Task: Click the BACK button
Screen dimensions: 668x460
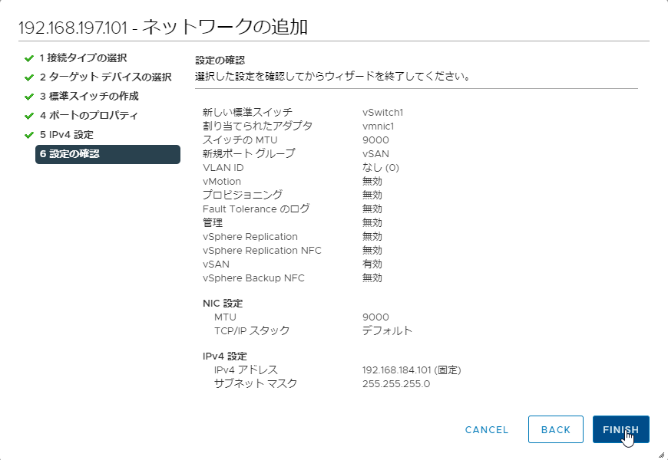Action: click(556, 429)
